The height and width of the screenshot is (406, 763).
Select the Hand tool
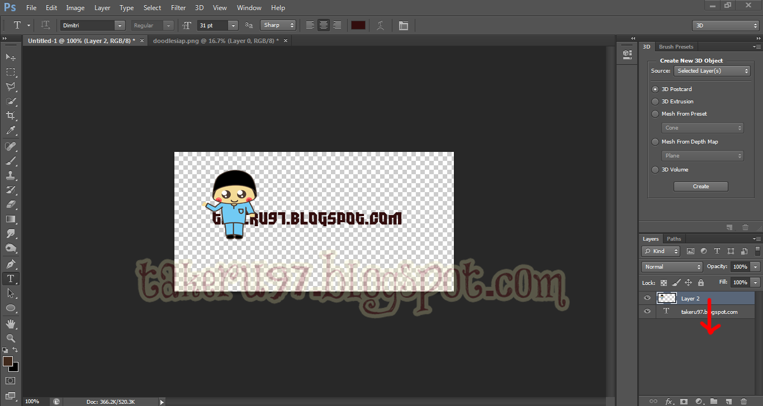[x=11, y=323]
